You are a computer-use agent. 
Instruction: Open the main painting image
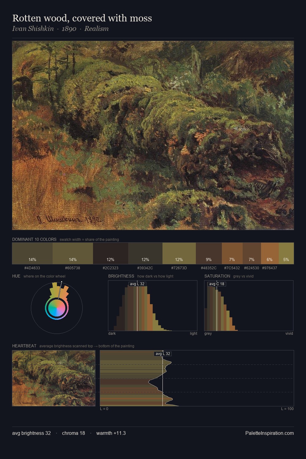point(153,135)
